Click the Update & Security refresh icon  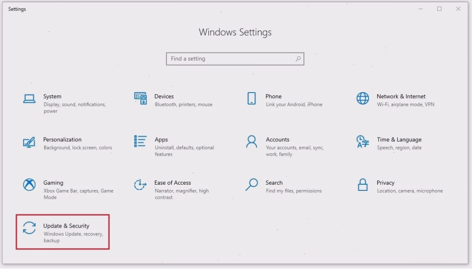tap(29, 228)
